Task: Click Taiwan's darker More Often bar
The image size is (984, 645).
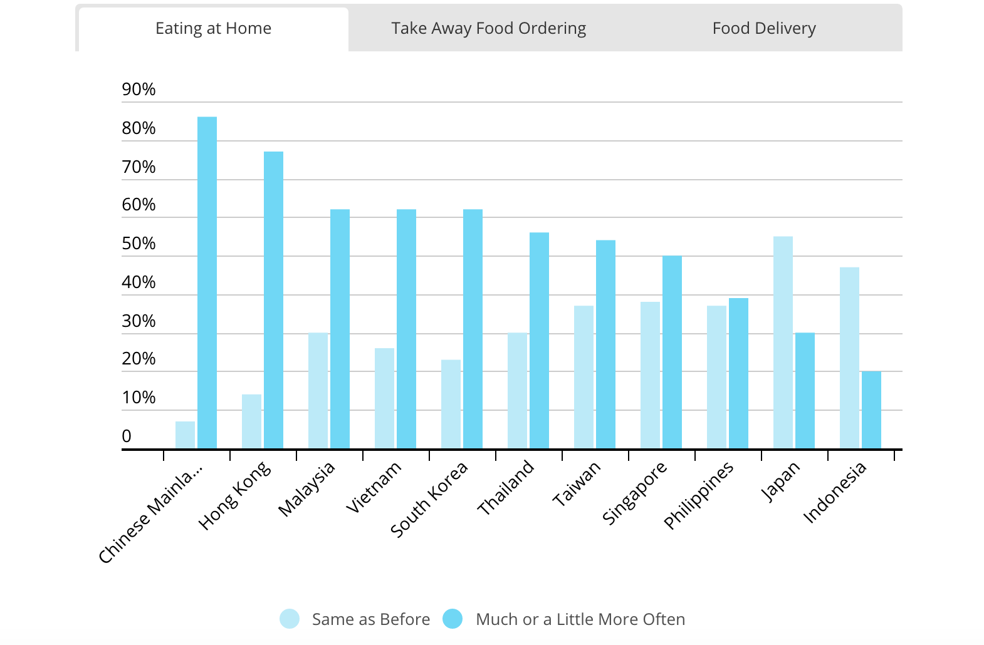Action: click(x=605, y=344)
